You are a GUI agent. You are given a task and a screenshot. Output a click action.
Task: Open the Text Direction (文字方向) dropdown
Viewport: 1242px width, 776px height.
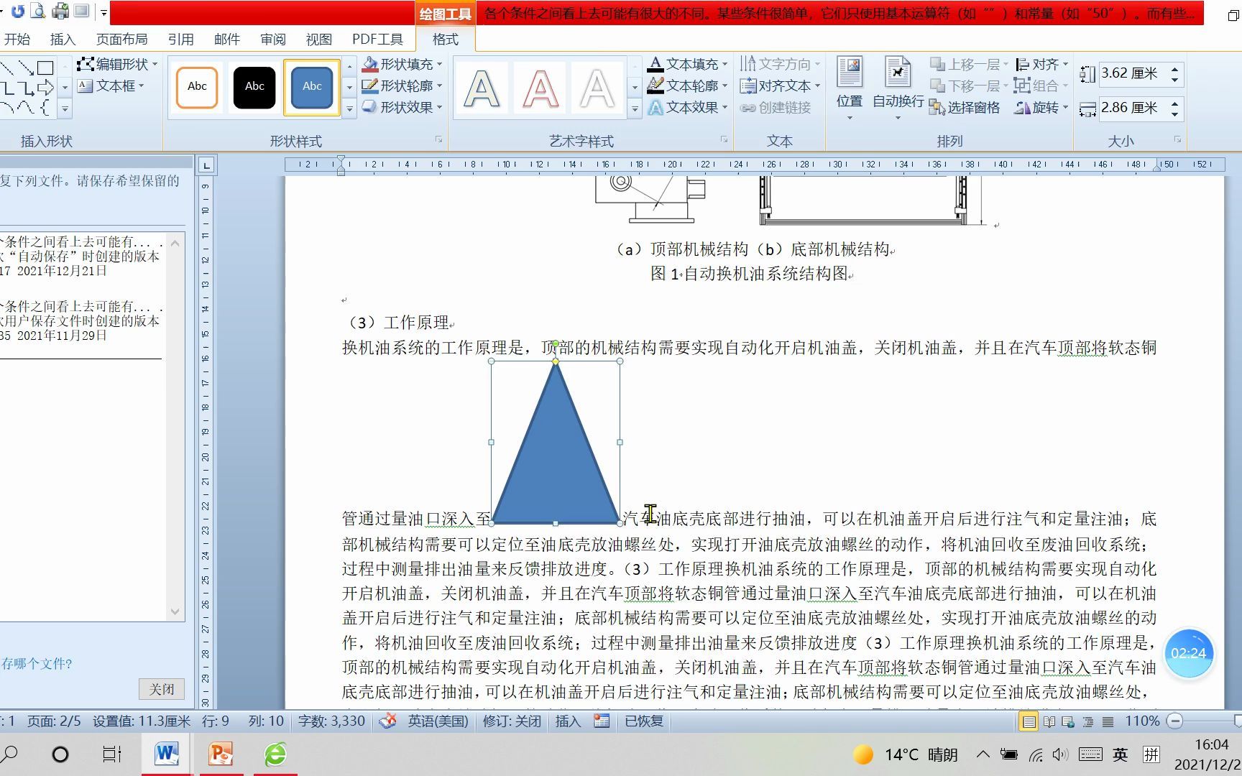pyautogui.click(x=780, y=64)
